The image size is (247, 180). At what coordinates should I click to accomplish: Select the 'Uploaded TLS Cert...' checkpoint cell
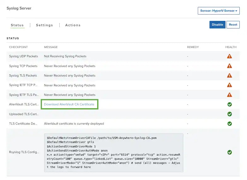click(x=24, y=114)
